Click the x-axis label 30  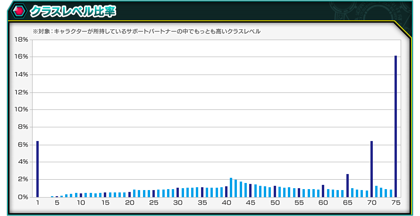pyautogui.click(x=178, y=203)
